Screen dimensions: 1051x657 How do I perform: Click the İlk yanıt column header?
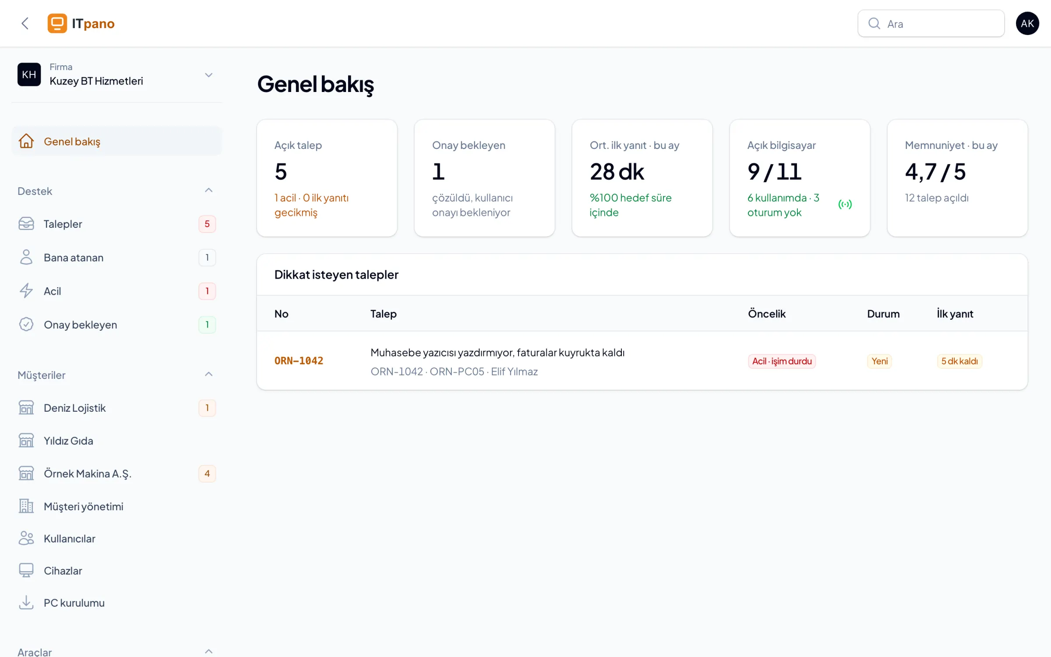955,314
